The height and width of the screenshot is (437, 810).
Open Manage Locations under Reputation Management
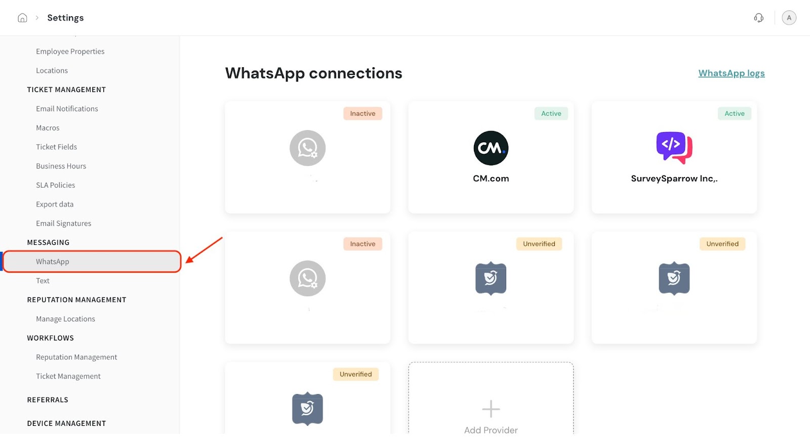point(65,319)
